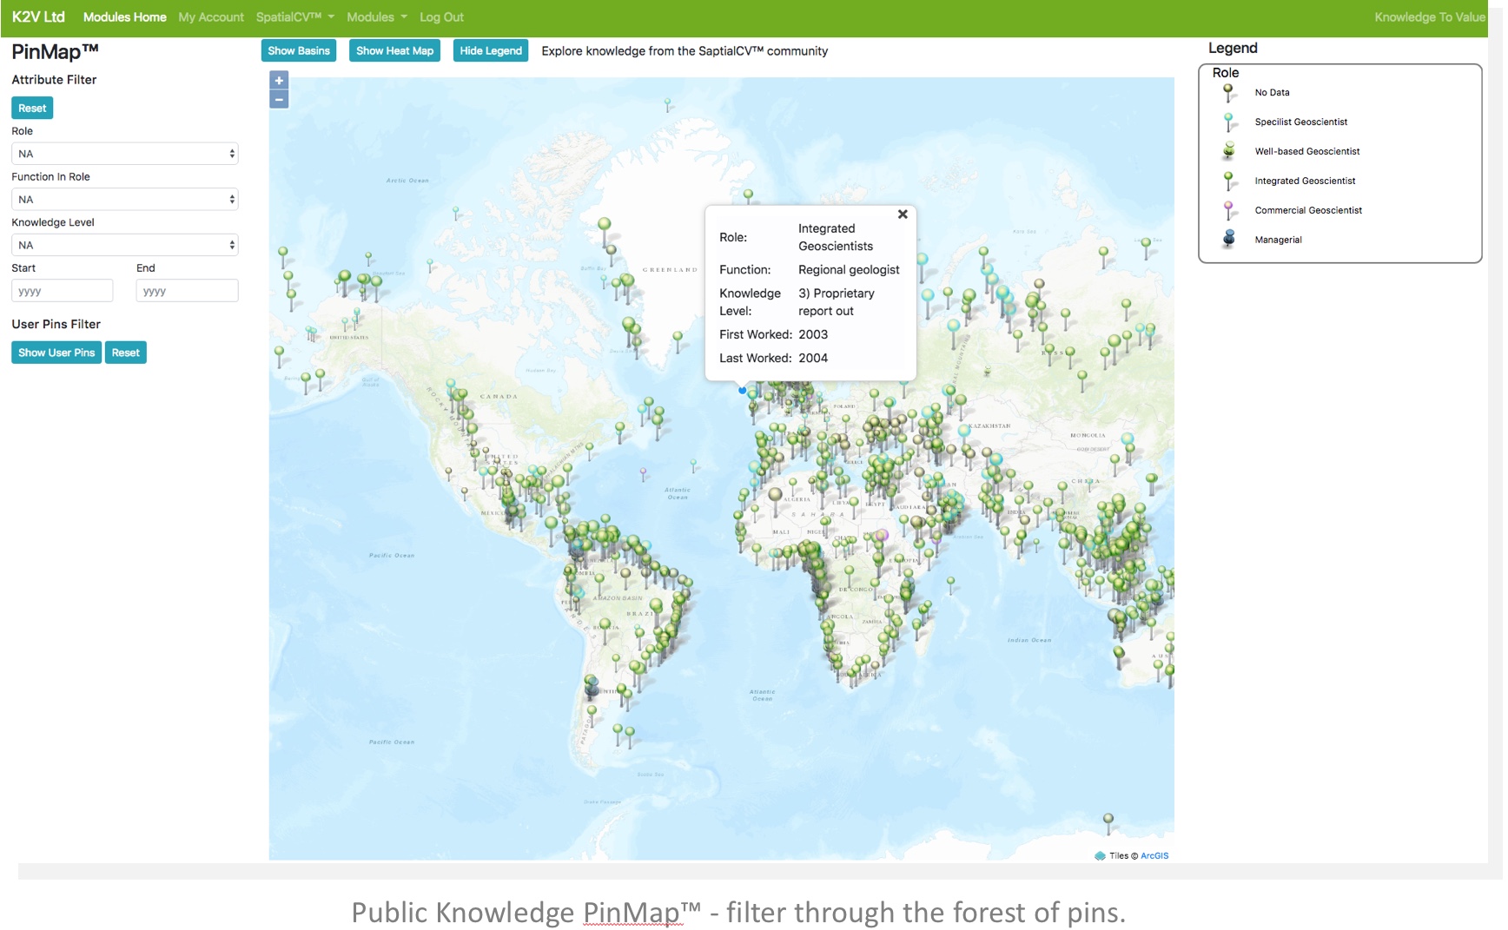This screenshot has width=1508, height=930.
Task: Click Log Out in navigation bar
Action: [441, 17]
